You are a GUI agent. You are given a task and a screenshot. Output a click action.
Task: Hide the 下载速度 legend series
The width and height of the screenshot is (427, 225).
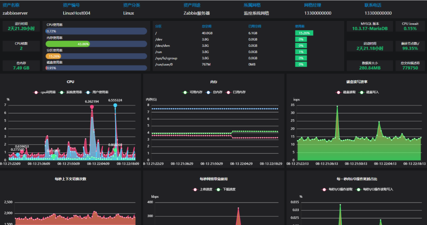(225, 190)
